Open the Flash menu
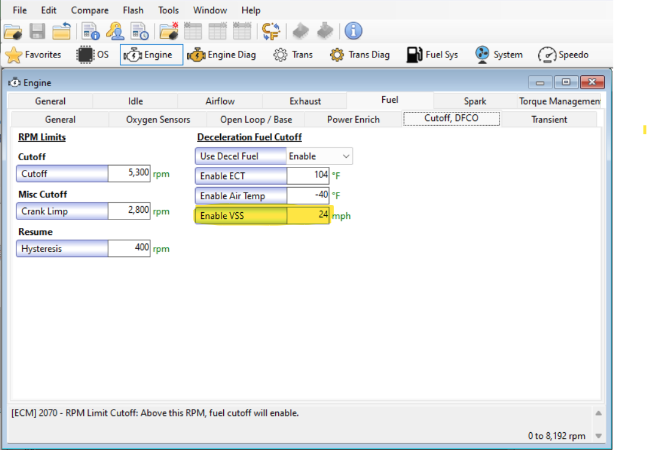The image size is (647, 450). pos(133,10)
